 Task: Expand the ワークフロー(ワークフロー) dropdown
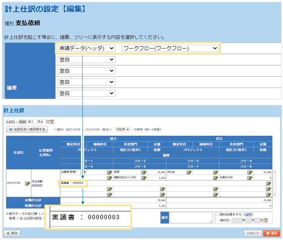tap(170, 48)
